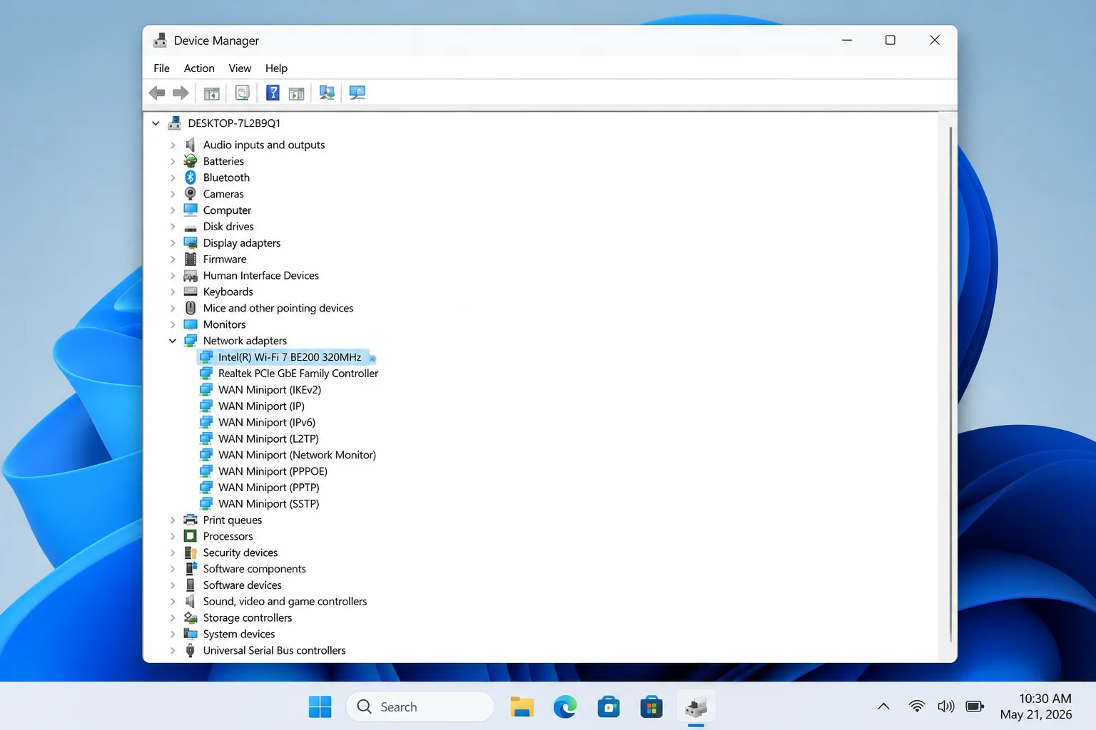Show hidden icons chevron in system tray
Screen dimensions: 1096x730
pyautogui.click(x=883, y=706)
